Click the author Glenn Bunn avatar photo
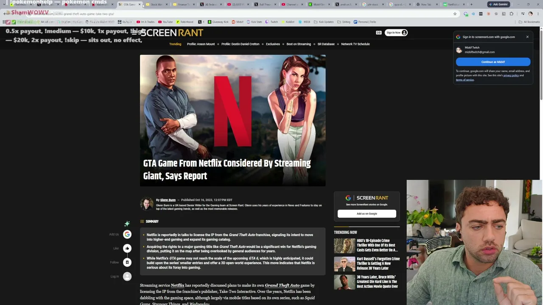Image resolution: width=543 pixels, height=305 pixels. pos(147,204)
